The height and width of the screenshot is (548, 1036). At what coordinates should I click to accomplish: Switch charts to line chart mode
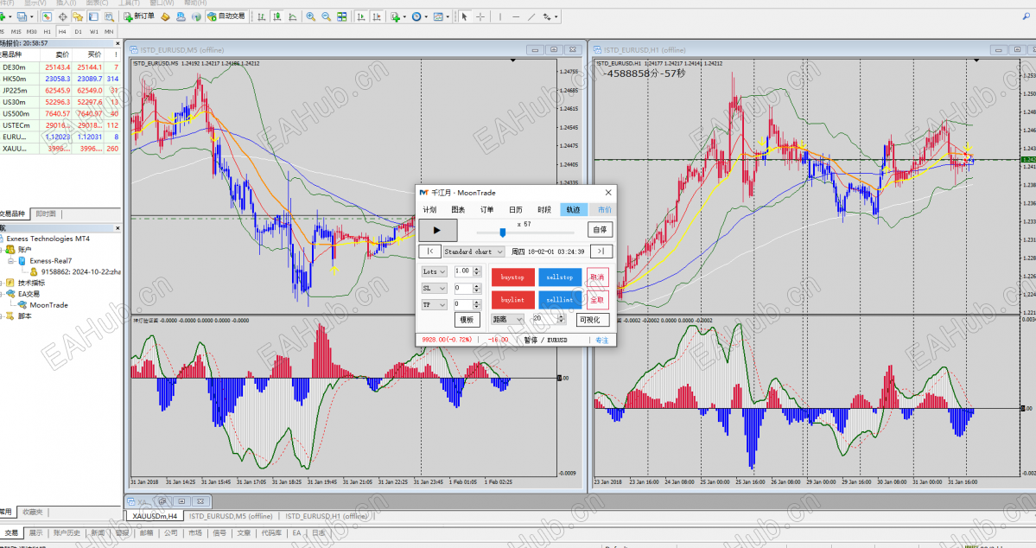pos(293,16)
